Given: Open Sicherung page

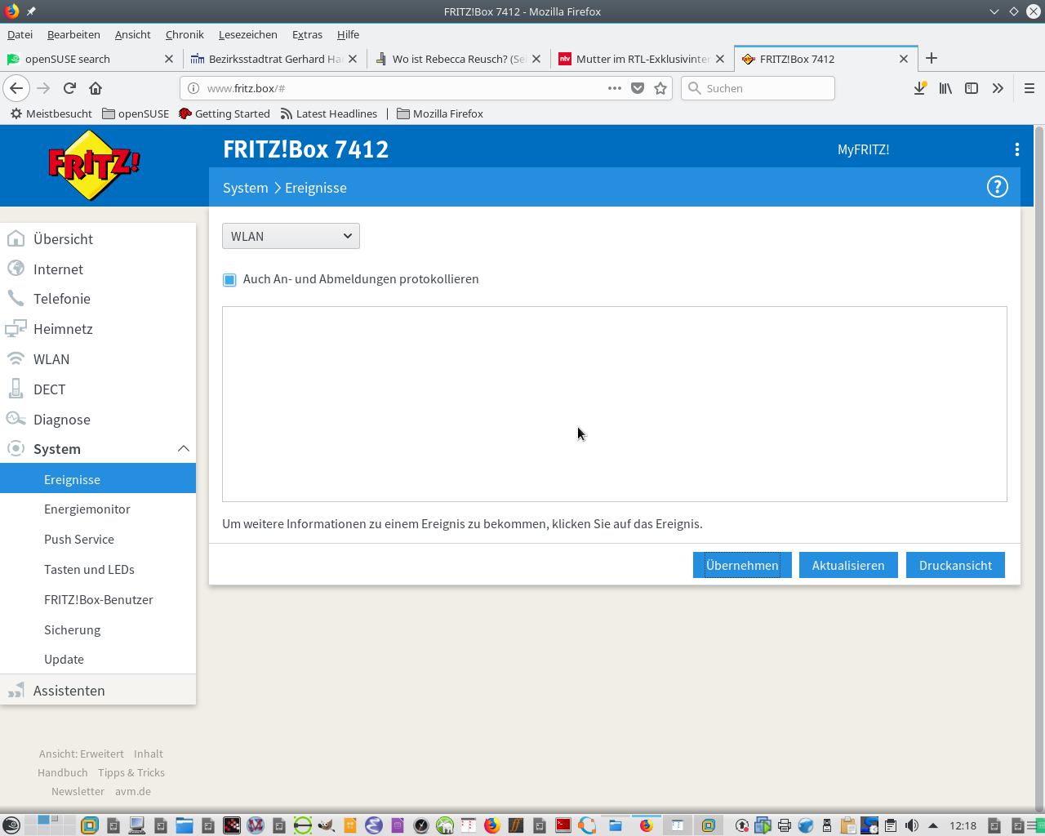Looking at the screenshot, I should tap(73, 629).
